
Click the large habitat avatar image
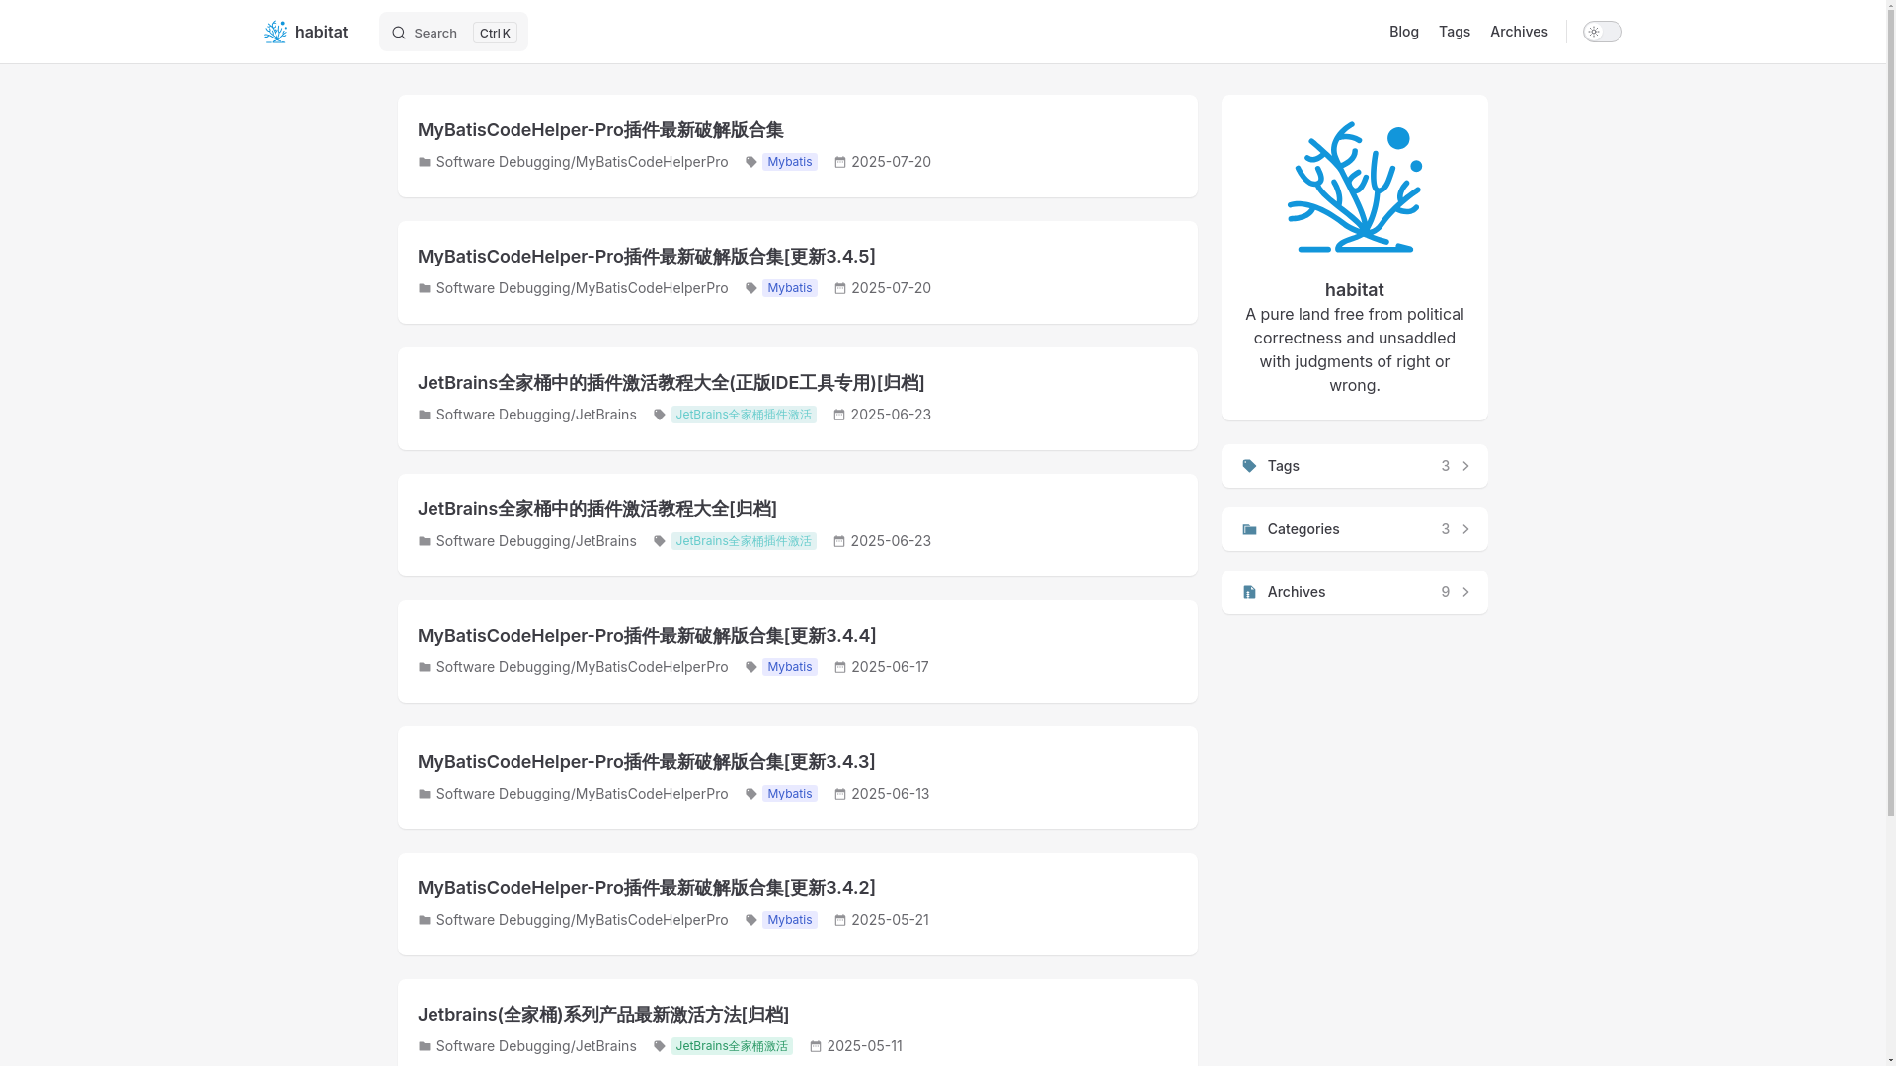pos(1354,188)
